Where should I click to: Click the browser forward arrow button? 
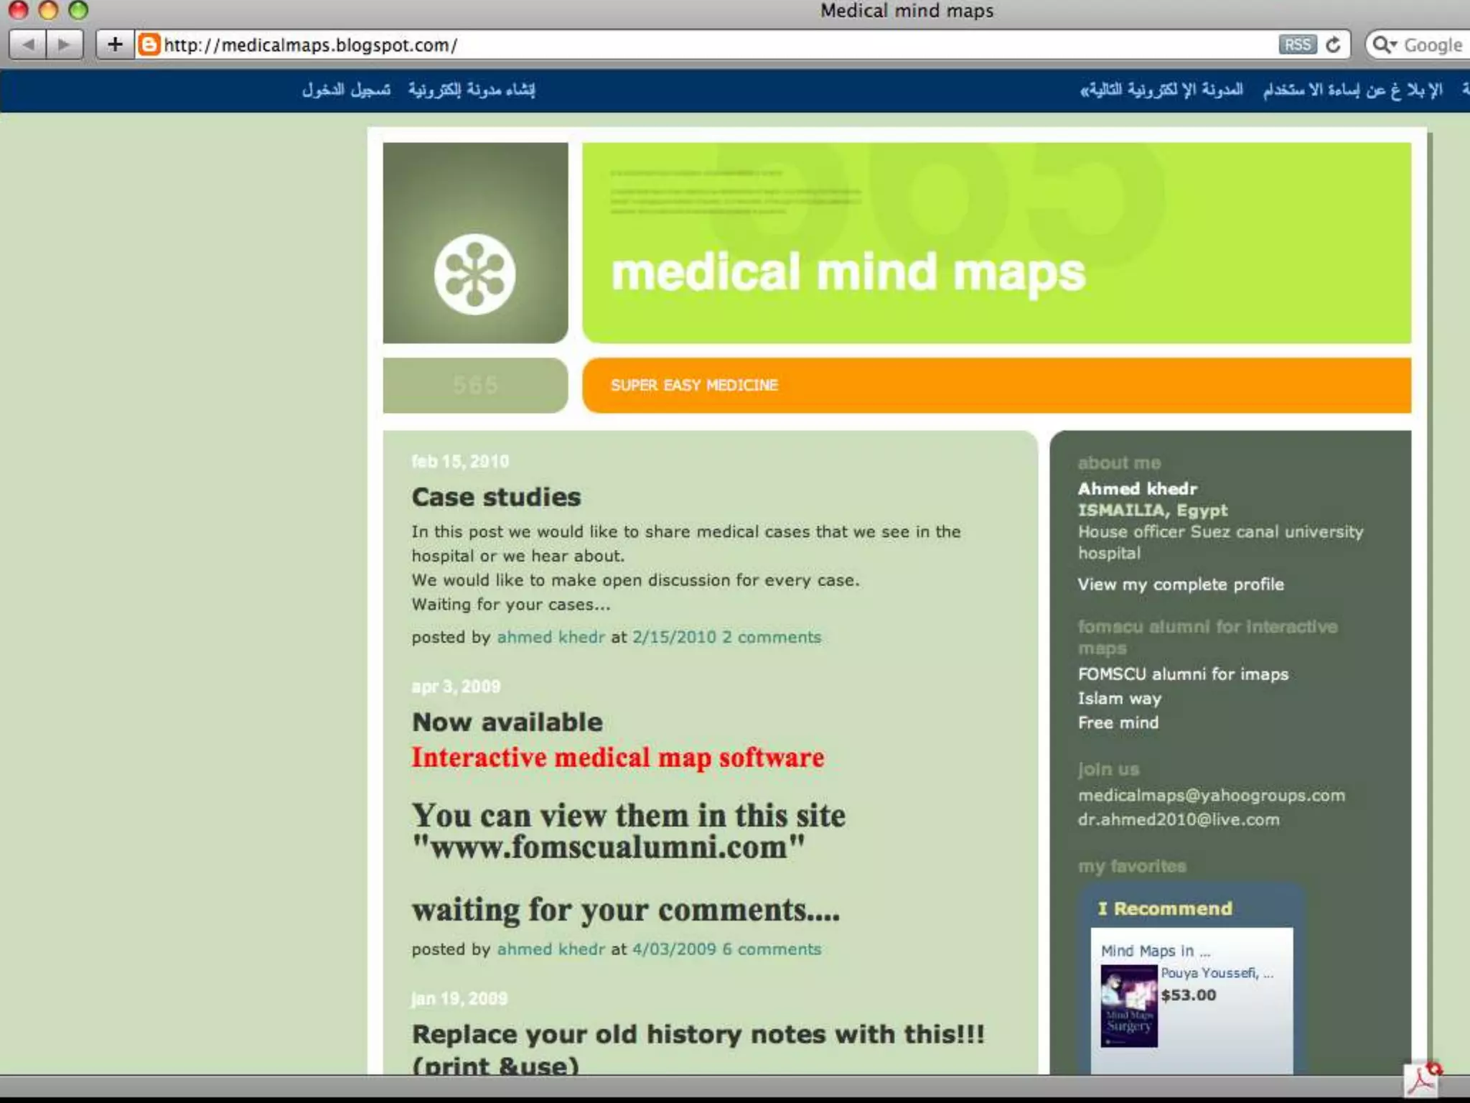coord(65,45)
